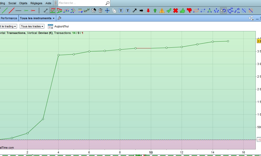Screen dimensions: 261x156
Task: Toggle the cursor reset mode button
Action: point(223,11)
